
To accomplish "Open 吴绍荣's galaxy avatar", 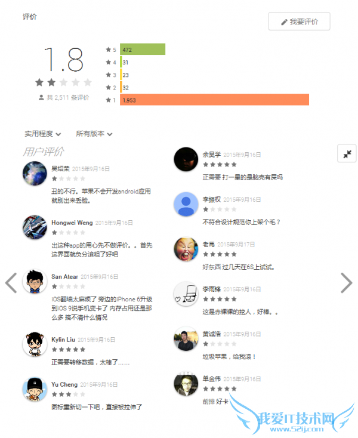I will coord(35,173).
